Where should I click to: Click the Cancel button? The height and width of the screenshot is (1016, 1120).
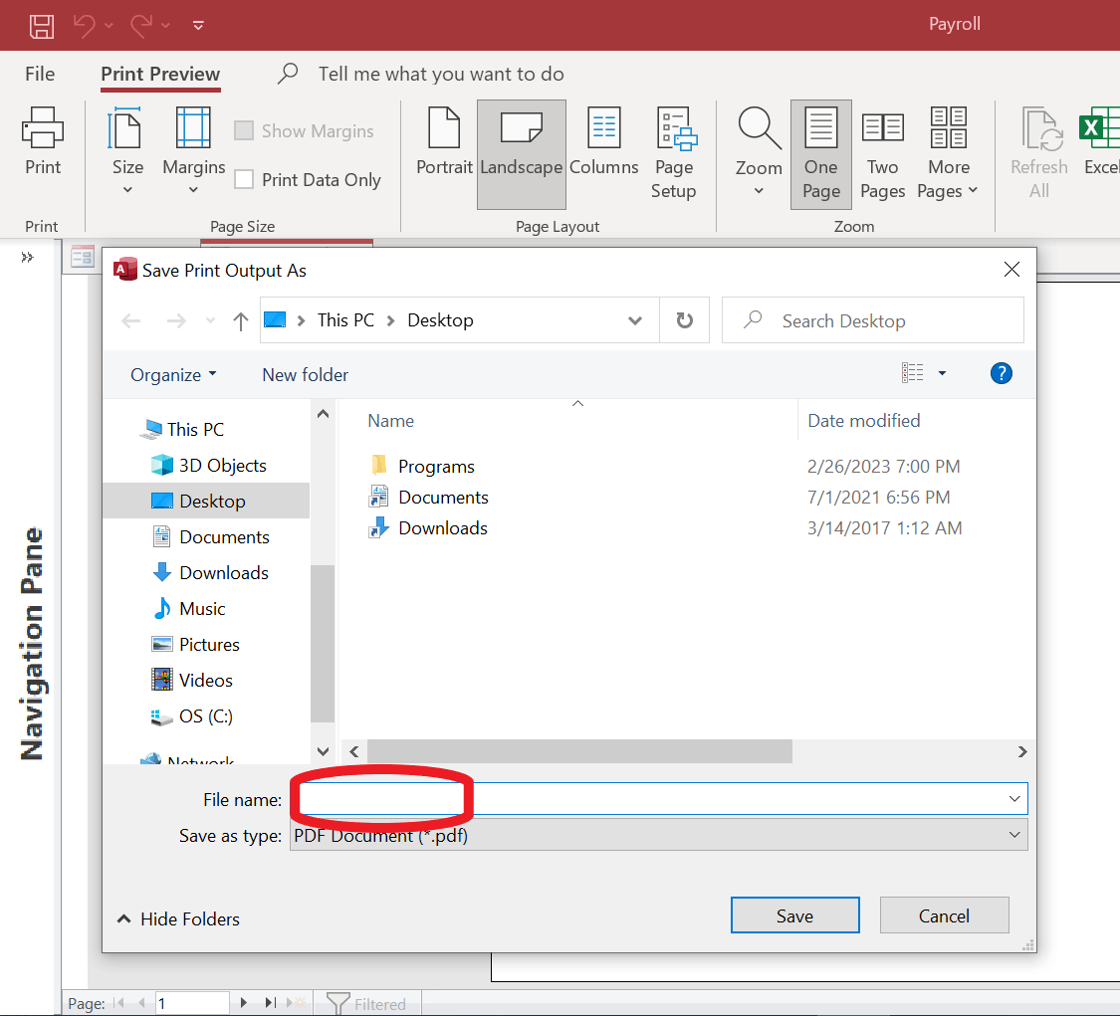[945, 915]
